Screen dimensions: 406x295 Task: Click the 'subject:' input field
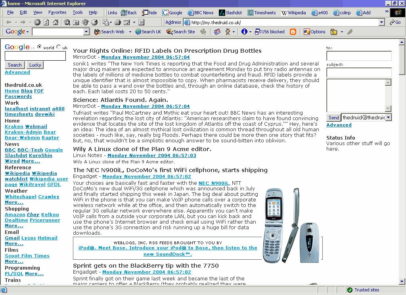359,73
